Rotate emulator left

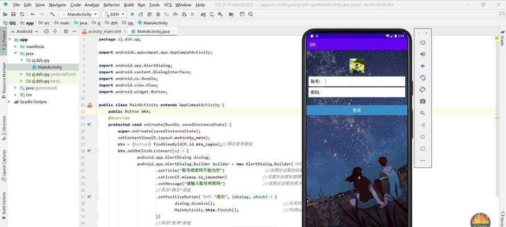(422, 78)
